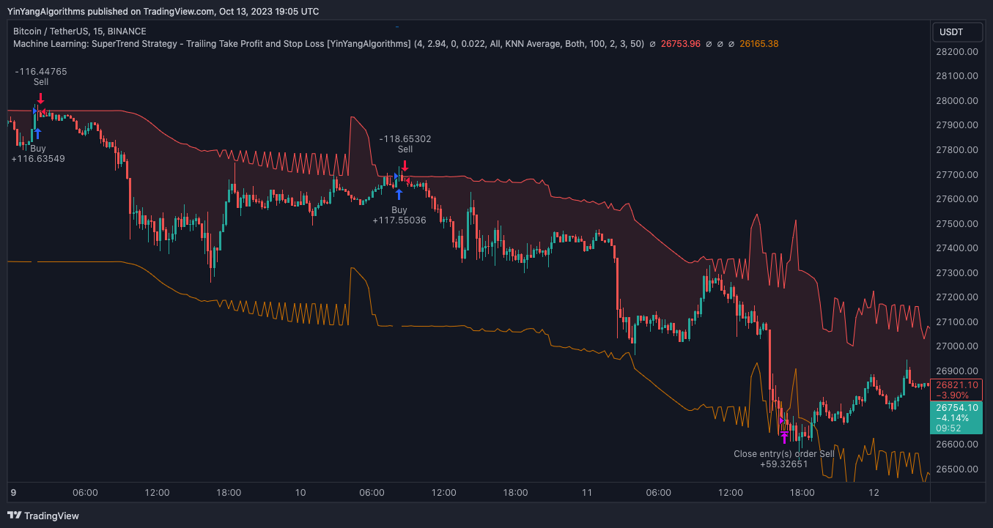This screenshot has height=528, width=993.
Task: Click the day 11 date label on time axis
Action: (x=587, y=493)
